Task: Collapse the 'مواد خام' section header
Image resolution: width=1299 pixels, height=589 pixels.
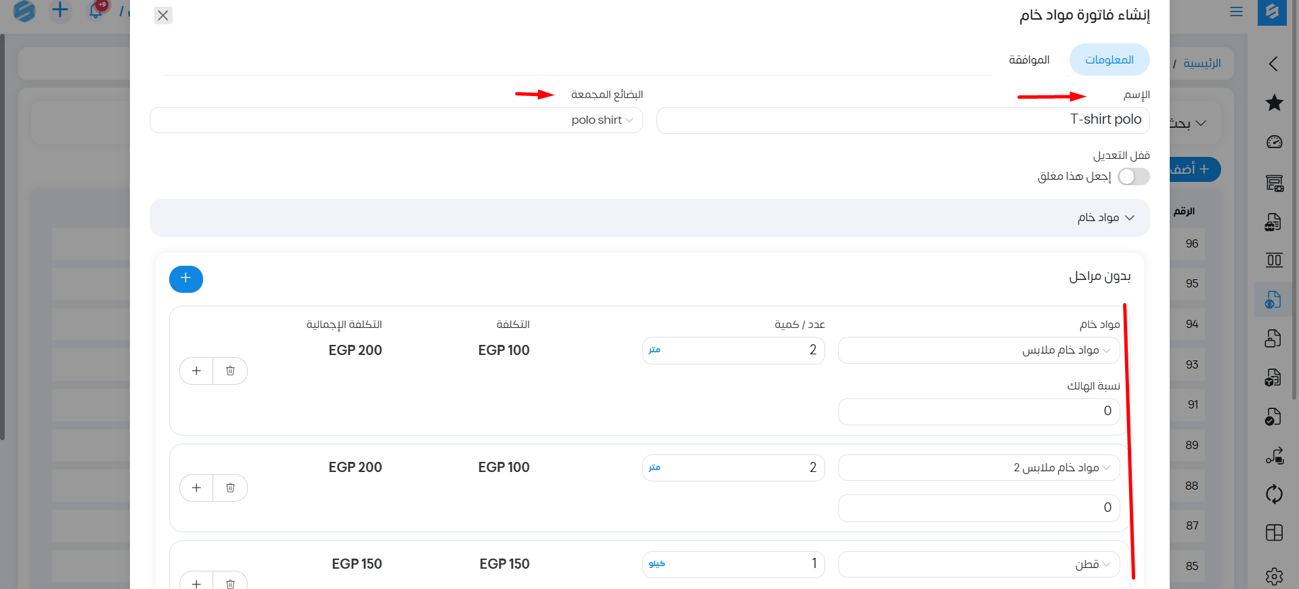Action: (x=1105, y=218)
